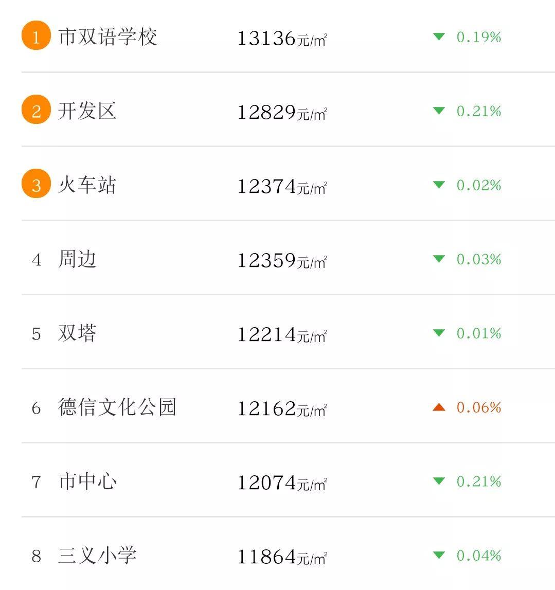Click the orange rank 1 badge
This screenshot has height=590, width=555.
[36, 35]
